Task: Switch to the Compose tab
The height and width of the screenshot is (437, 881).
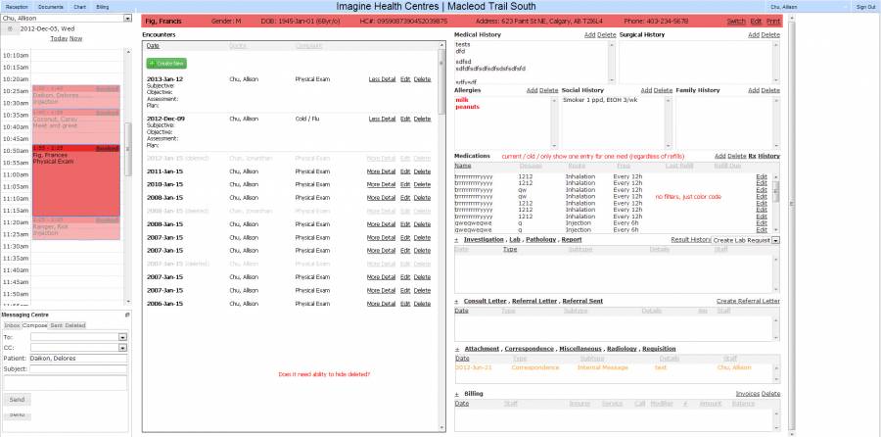Action: 34,325
